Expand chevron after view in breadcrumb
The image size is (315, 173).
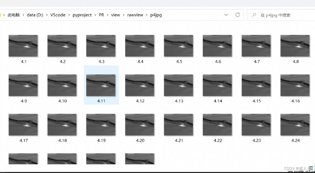click(x=124, y=15)
